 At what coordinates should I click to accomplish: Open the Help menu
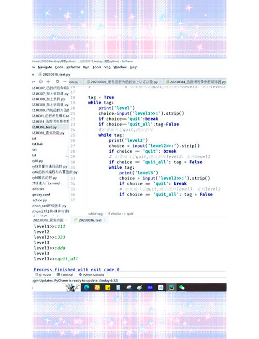pos(134,67)
